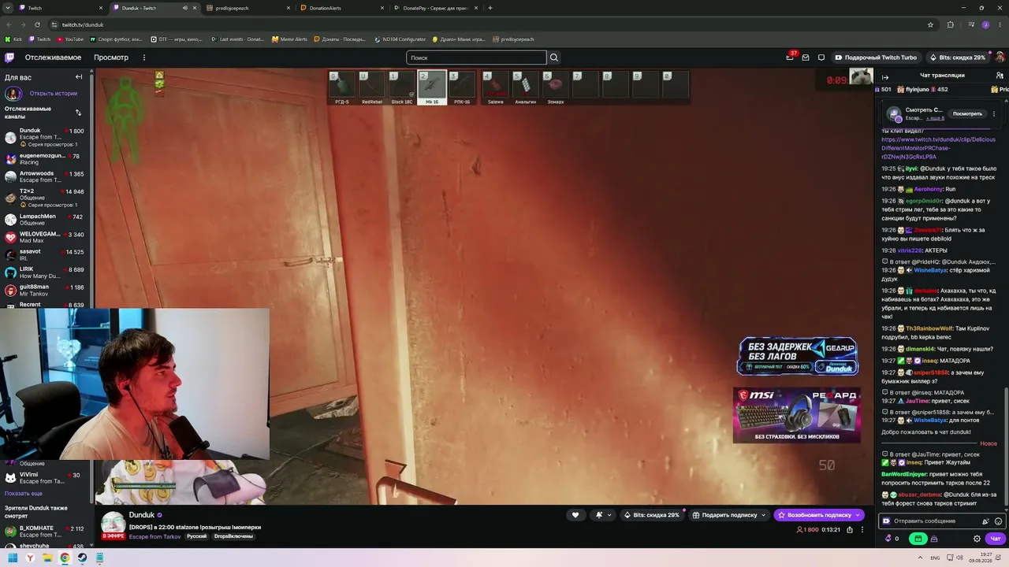The width and height of the screenshot is (1009, 567).
Task: Open the Windows Start menu
Action: click(13, 558)
